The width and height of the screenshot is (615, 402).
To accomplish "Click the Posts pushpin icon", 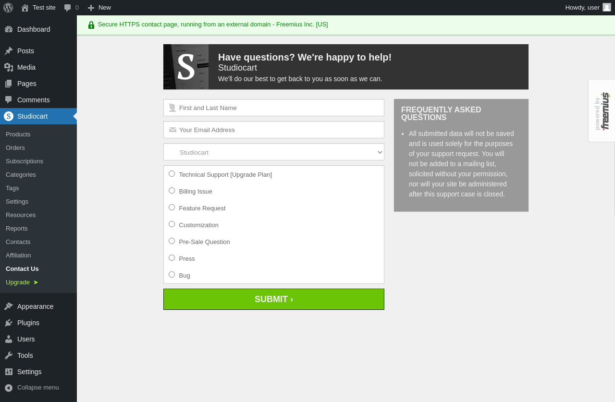I will 9,51.
